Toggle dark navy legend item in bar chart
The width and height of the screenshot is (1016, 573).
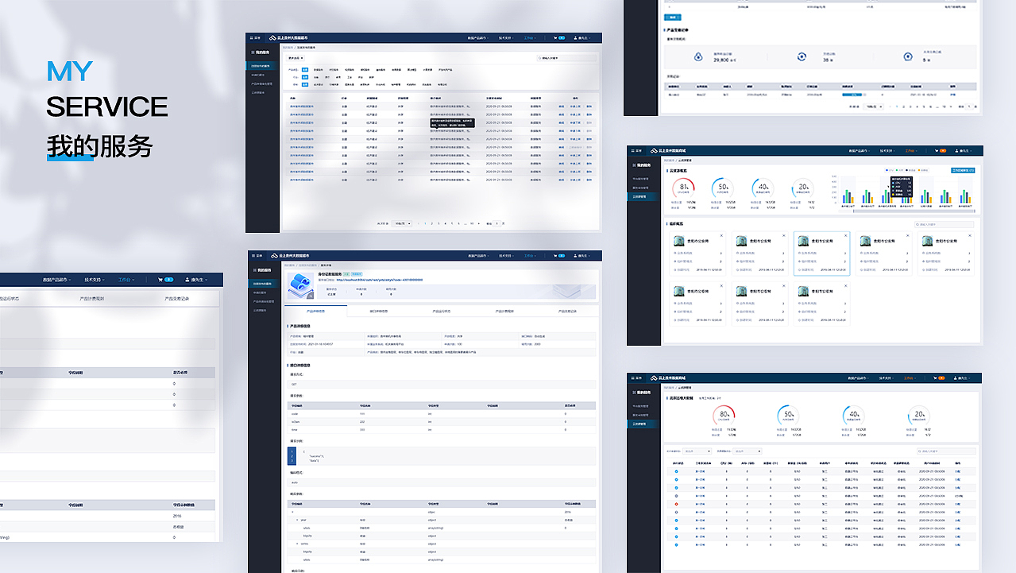[912, 169]
